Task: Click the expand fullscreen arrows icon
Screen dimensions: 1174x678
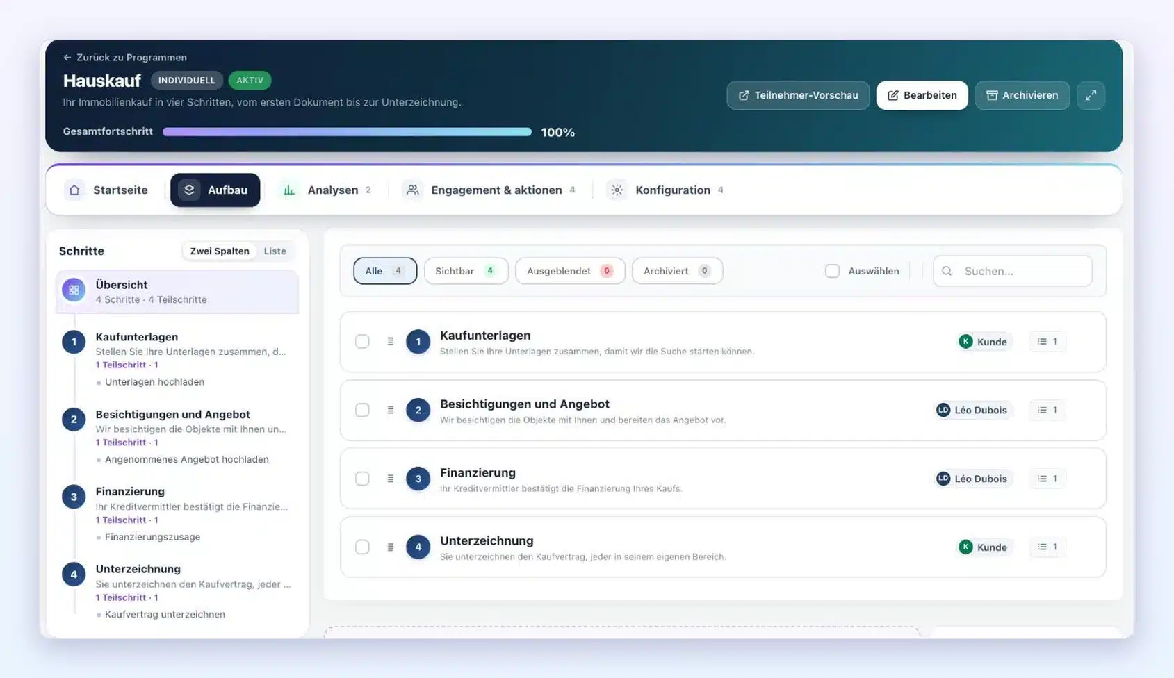Action: tap(1091, 95)
